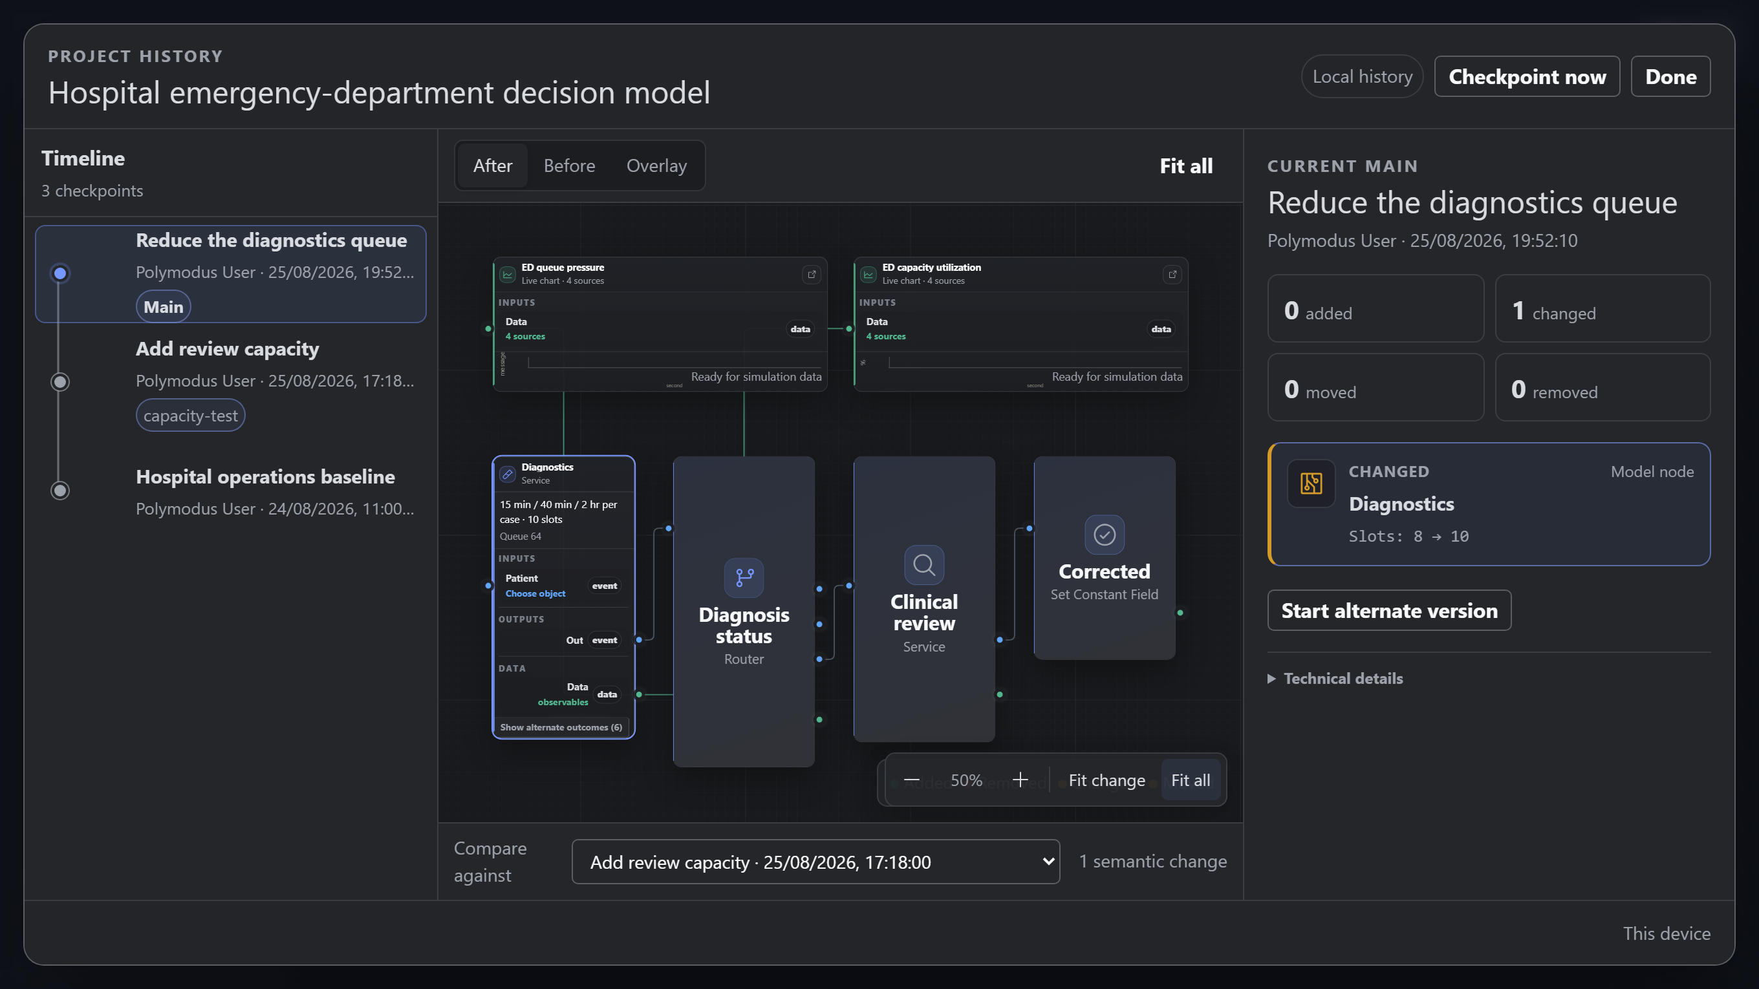Screen dimensions: 1759x989
Task: Click Start alternate version
Action: (1389, 610)
